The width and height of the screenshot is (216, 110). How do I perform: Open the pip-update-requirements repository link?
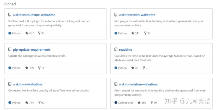point(32,49)
